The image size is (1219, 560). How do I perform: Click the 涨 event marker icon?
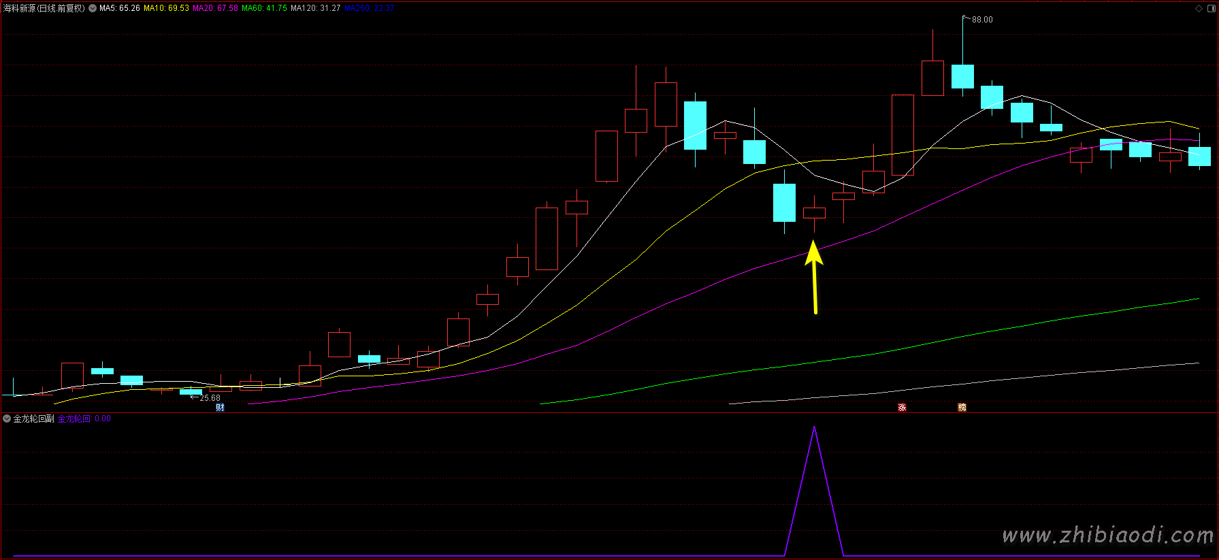902,408
